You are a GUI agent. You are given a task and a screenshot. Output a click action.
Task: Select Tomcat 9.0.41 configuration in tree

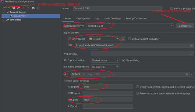pyautogui.click(x=31, y=16)
